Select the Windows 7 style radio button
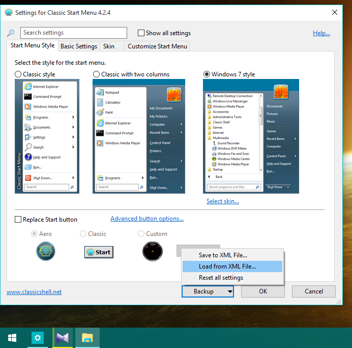The width and height of the screenshot is (352, 348). click(207, 74)
